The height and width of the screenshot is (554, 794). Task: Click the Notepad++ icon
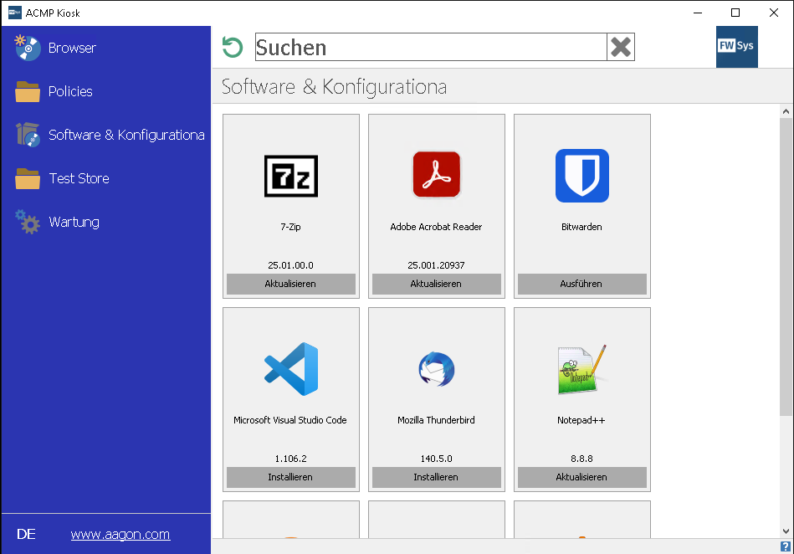(x=581, y=369)
